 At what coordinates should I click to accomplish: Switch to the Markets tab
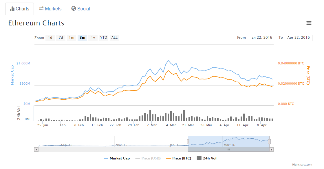click(x=50, y=9)
